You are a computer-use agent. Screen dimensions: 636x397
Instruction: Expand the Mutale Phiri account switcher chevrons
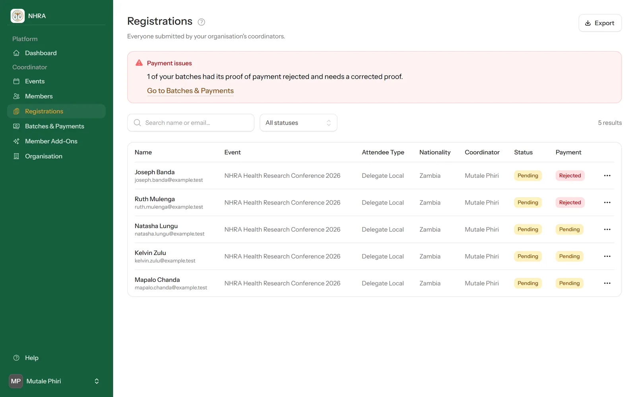pos(97,381)
